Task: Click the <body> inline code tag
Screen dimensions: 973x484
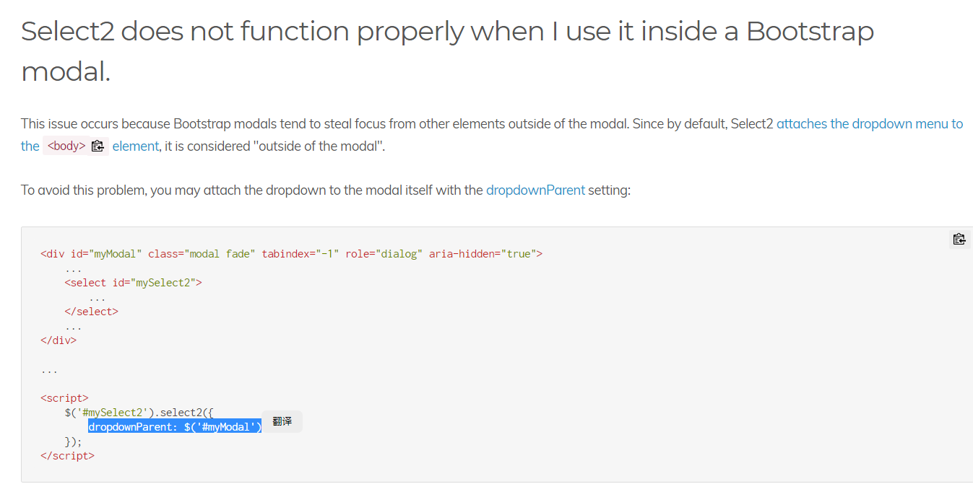Action: coord(66,146)
